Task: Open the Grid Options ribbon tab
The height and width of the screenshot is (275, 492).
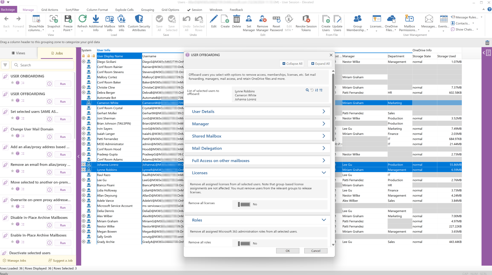Action: [170, 10]
